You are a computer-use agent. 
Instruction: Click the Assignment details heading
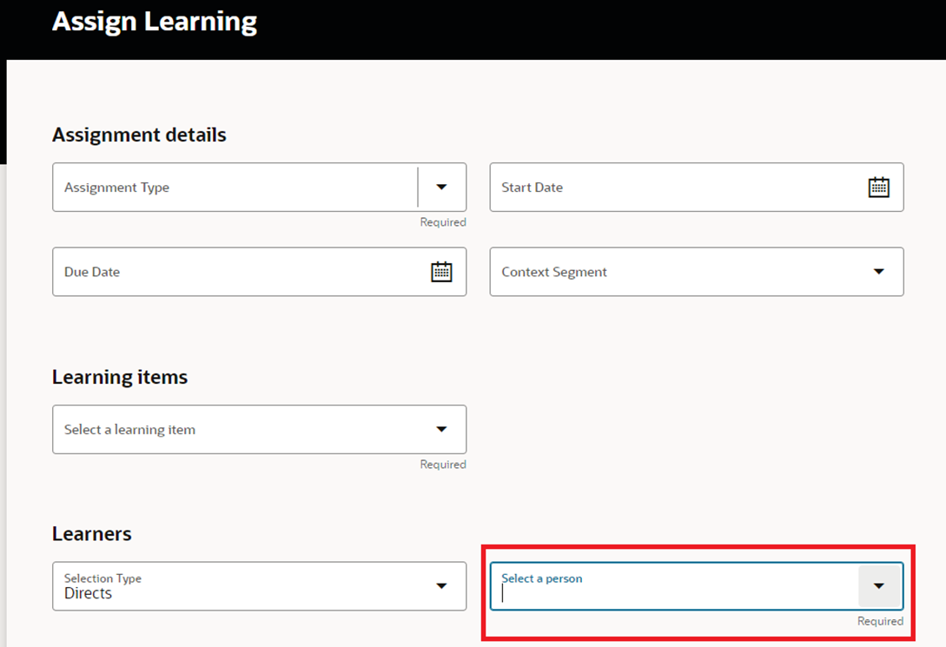pyautogui.click(x=139, y=135)
